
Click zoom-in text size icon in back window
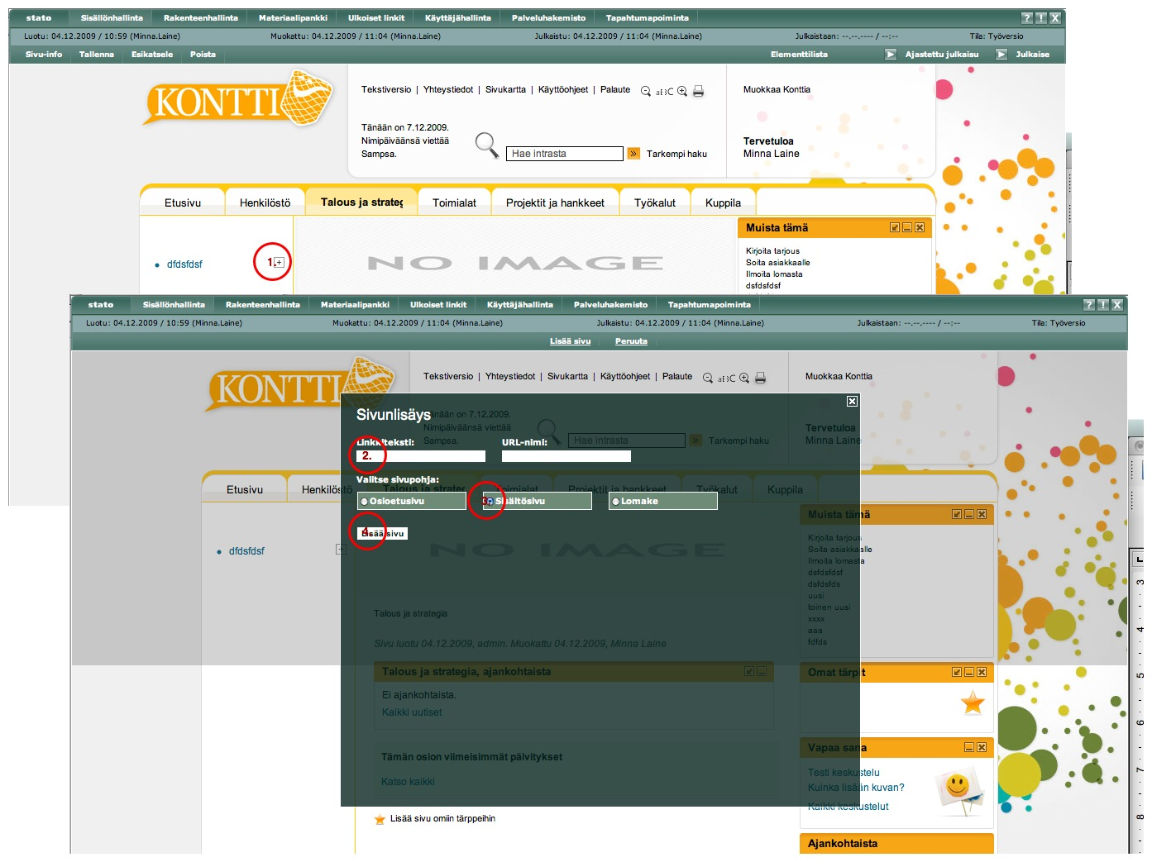point(682,91)
